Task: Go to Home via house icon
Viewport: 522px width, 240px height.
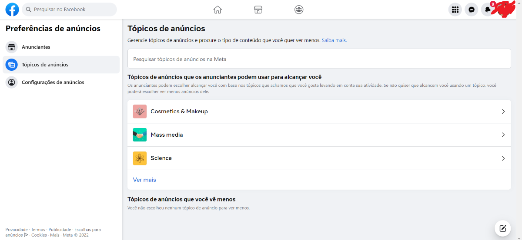Action: click(217, 10)
